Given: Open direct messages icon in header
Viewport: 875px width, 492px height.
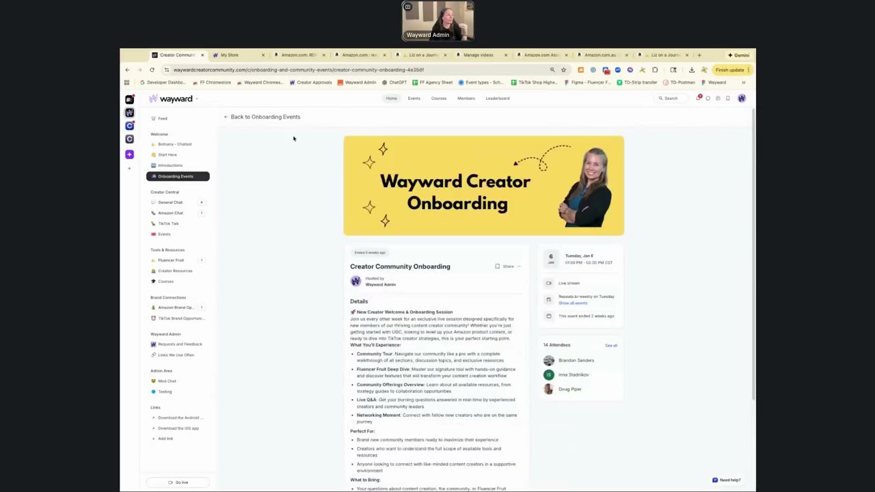Looking at the screenshot, I should [x=708, y=98].
